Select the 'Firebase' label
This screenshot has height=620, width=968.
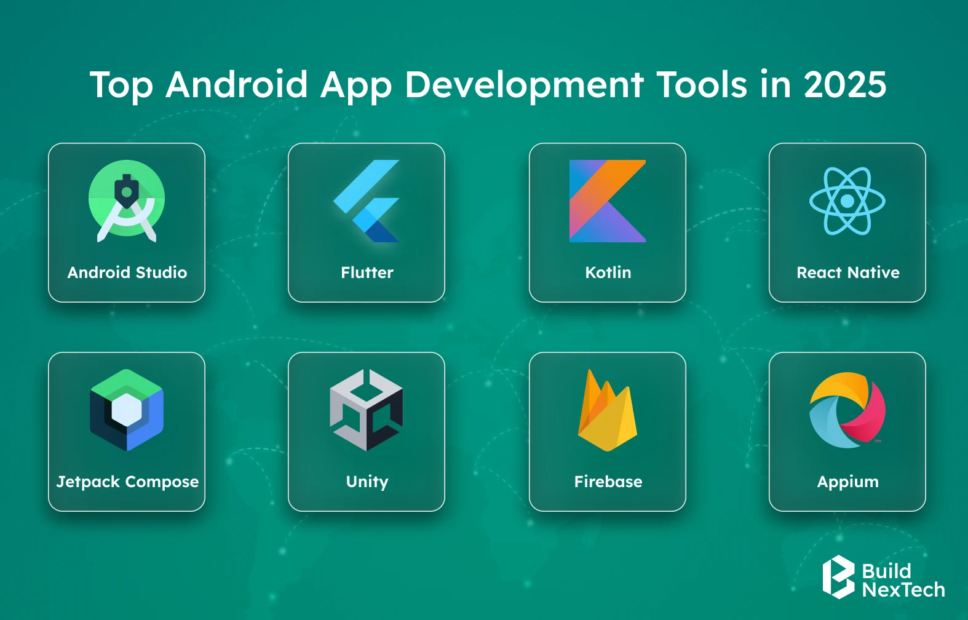(608, 482)
